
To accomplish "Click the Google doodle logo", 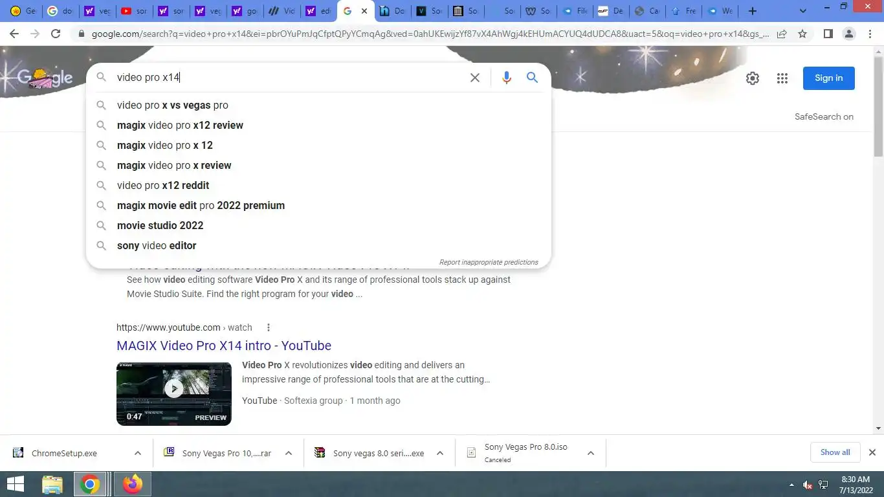I will tap(44, 78).
